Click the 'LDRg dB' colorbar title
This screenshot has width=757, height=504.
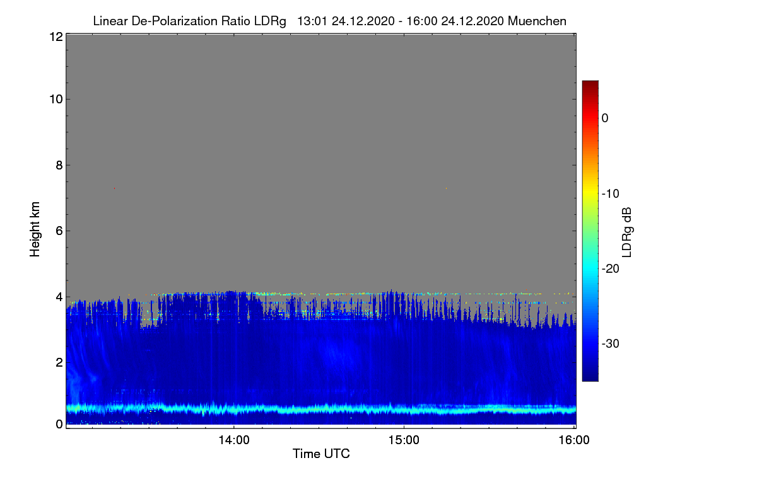coord(628,231)
